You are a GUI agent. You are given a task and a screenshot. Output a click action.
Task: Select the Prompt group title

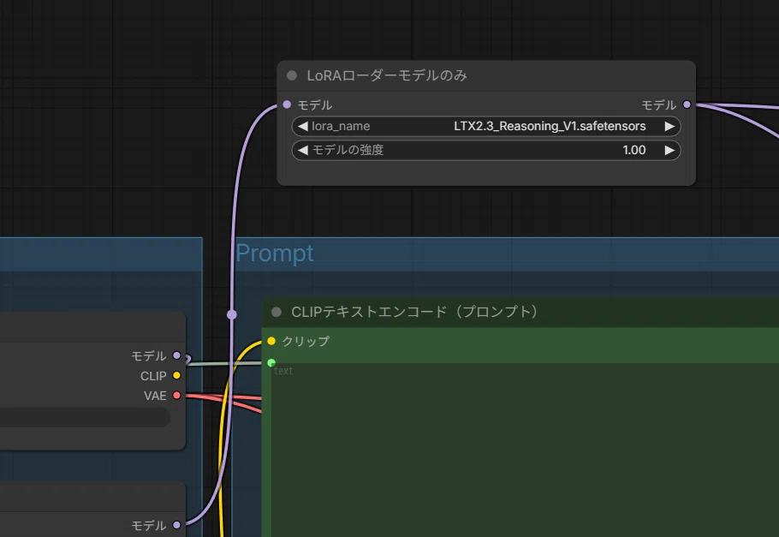point(274,254)
